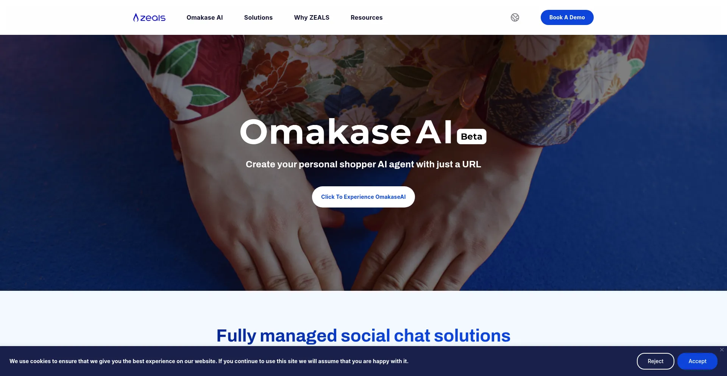Reject cookies in the banner
This screenshot has height=376, width=727.
655,361
